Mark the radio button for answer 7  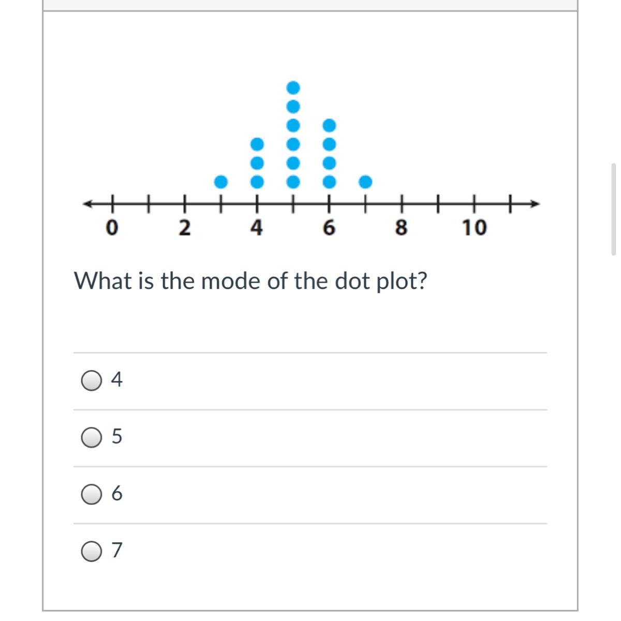tap(92, 552)
